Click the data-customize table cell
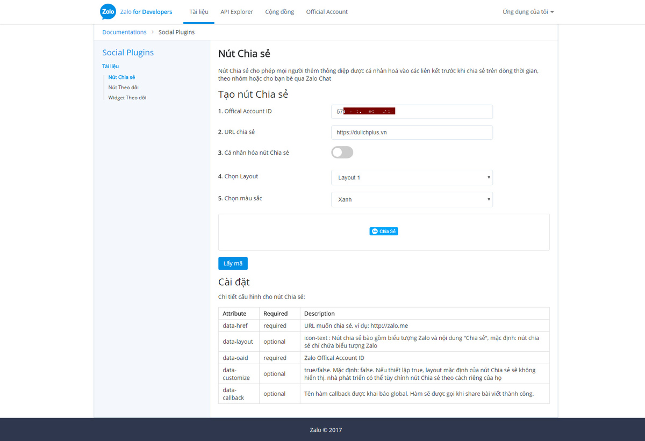The image size is (645, 441). (239, 374)
